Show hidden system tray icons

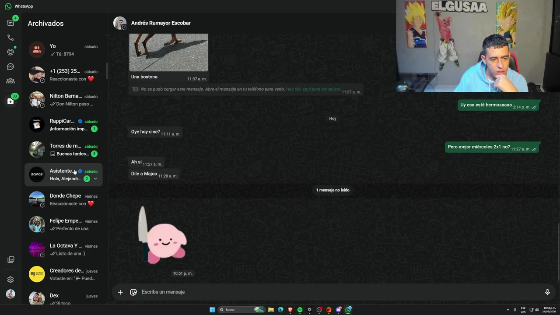tap(508, 310)
